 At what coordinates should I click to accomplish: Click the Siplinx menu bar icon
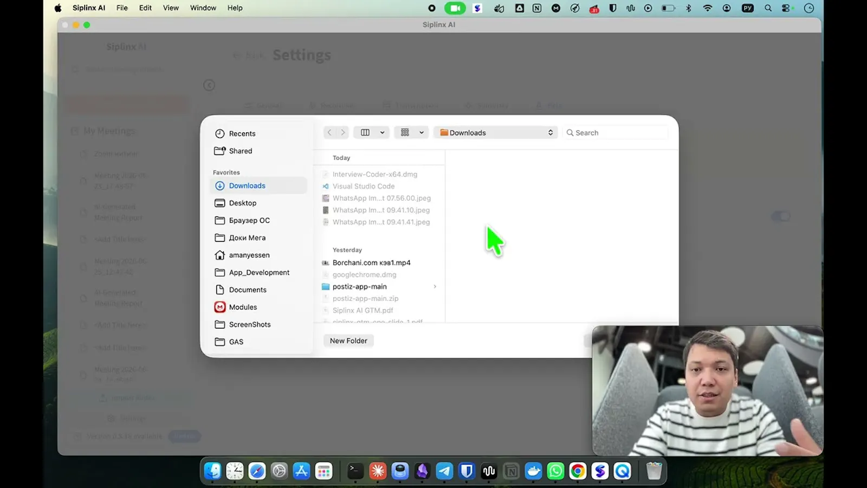477,8
